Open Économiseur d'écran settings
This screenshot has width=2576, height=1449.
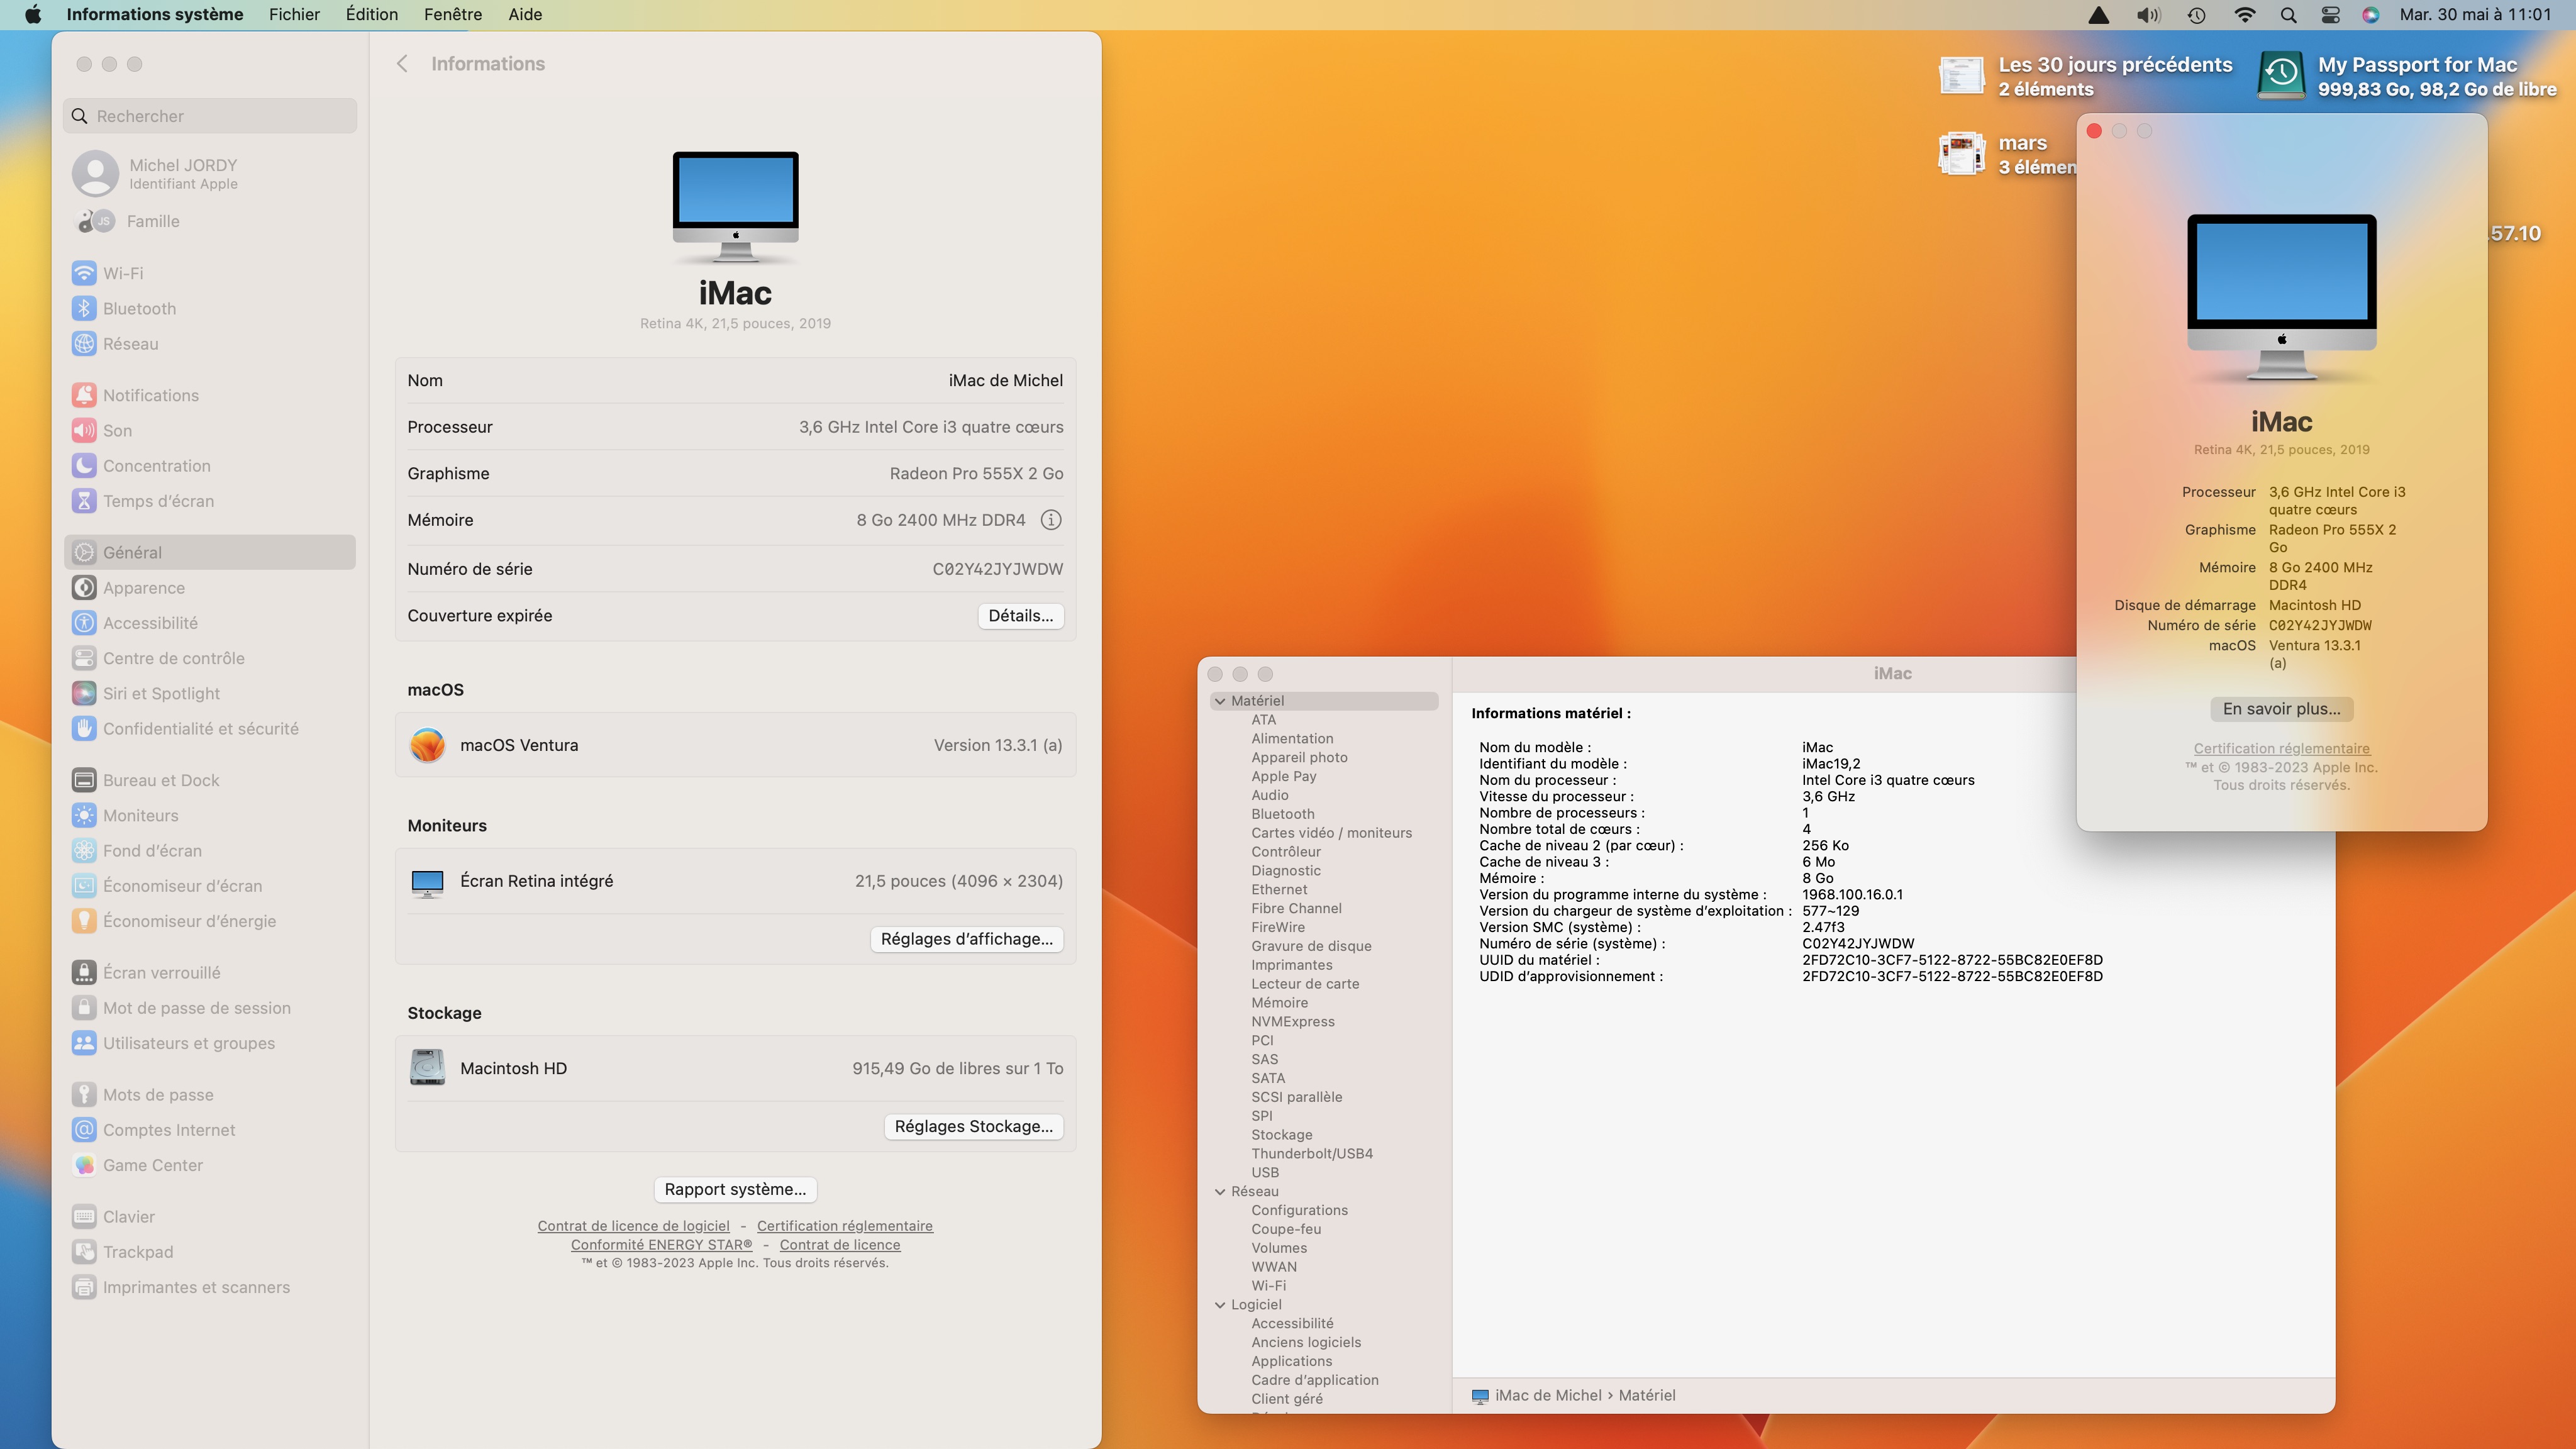[x=182, y=886]
